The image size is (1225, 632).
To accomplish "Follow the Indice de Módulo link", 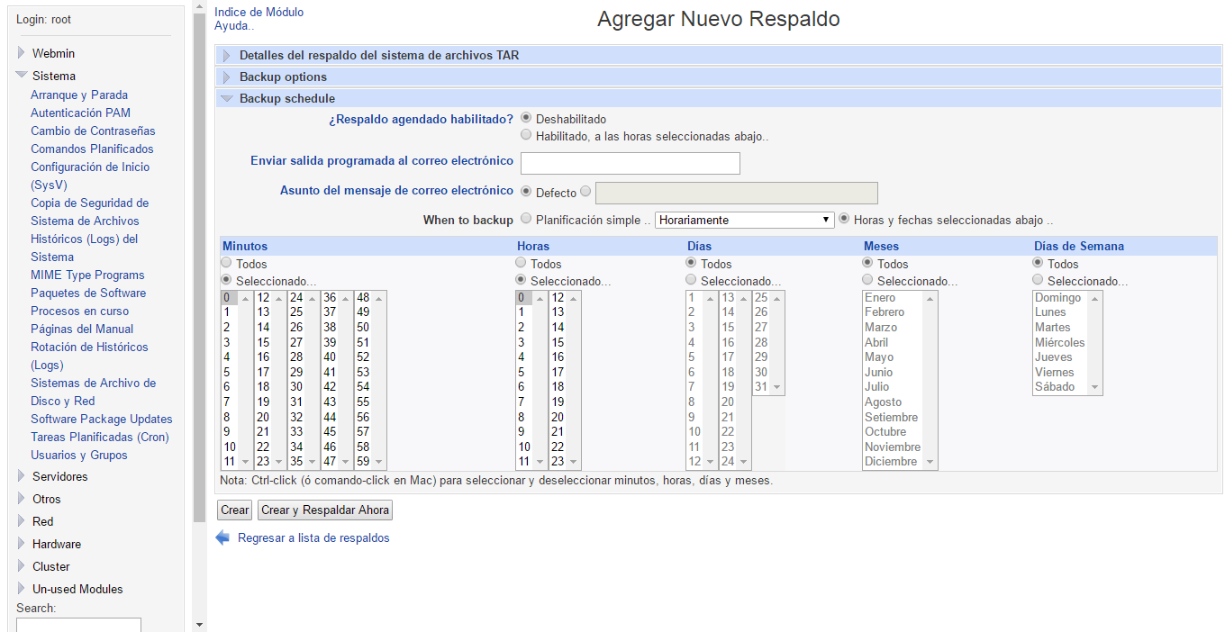I will (259, 12).
